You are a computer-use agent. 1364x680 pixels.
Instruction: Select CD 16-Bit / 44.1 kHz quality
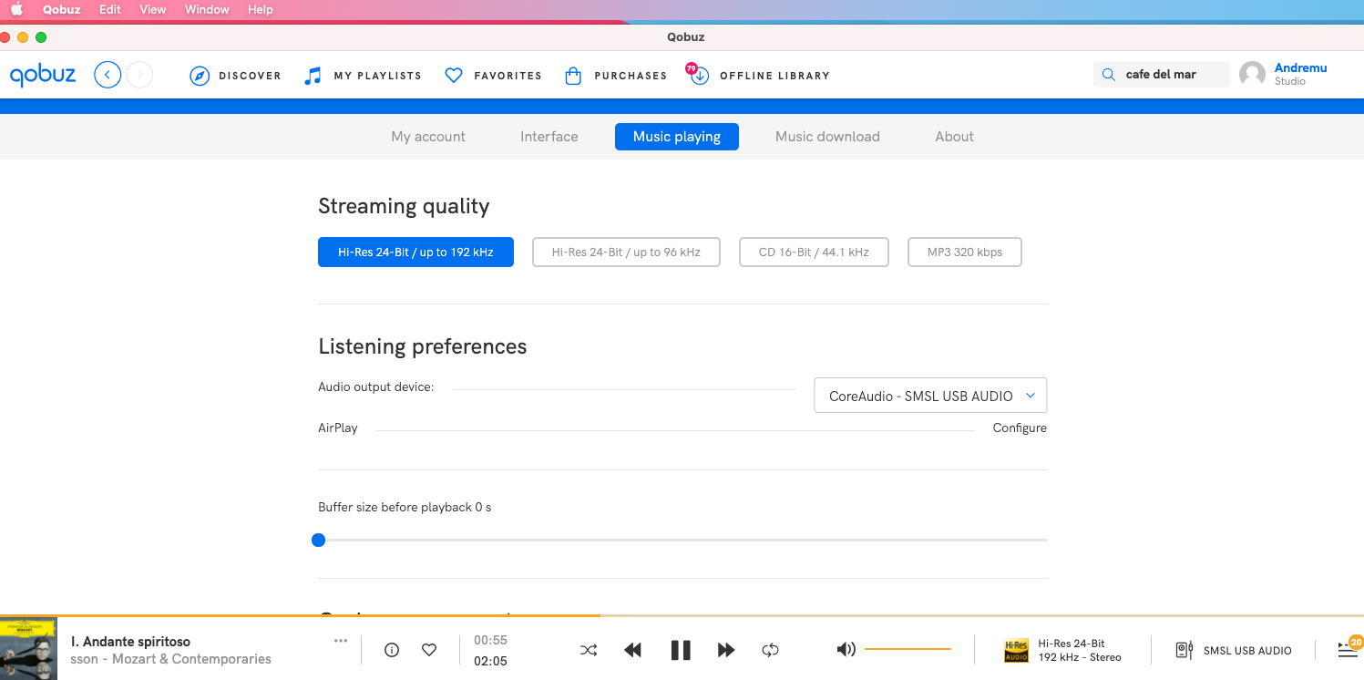coord(813,252)
